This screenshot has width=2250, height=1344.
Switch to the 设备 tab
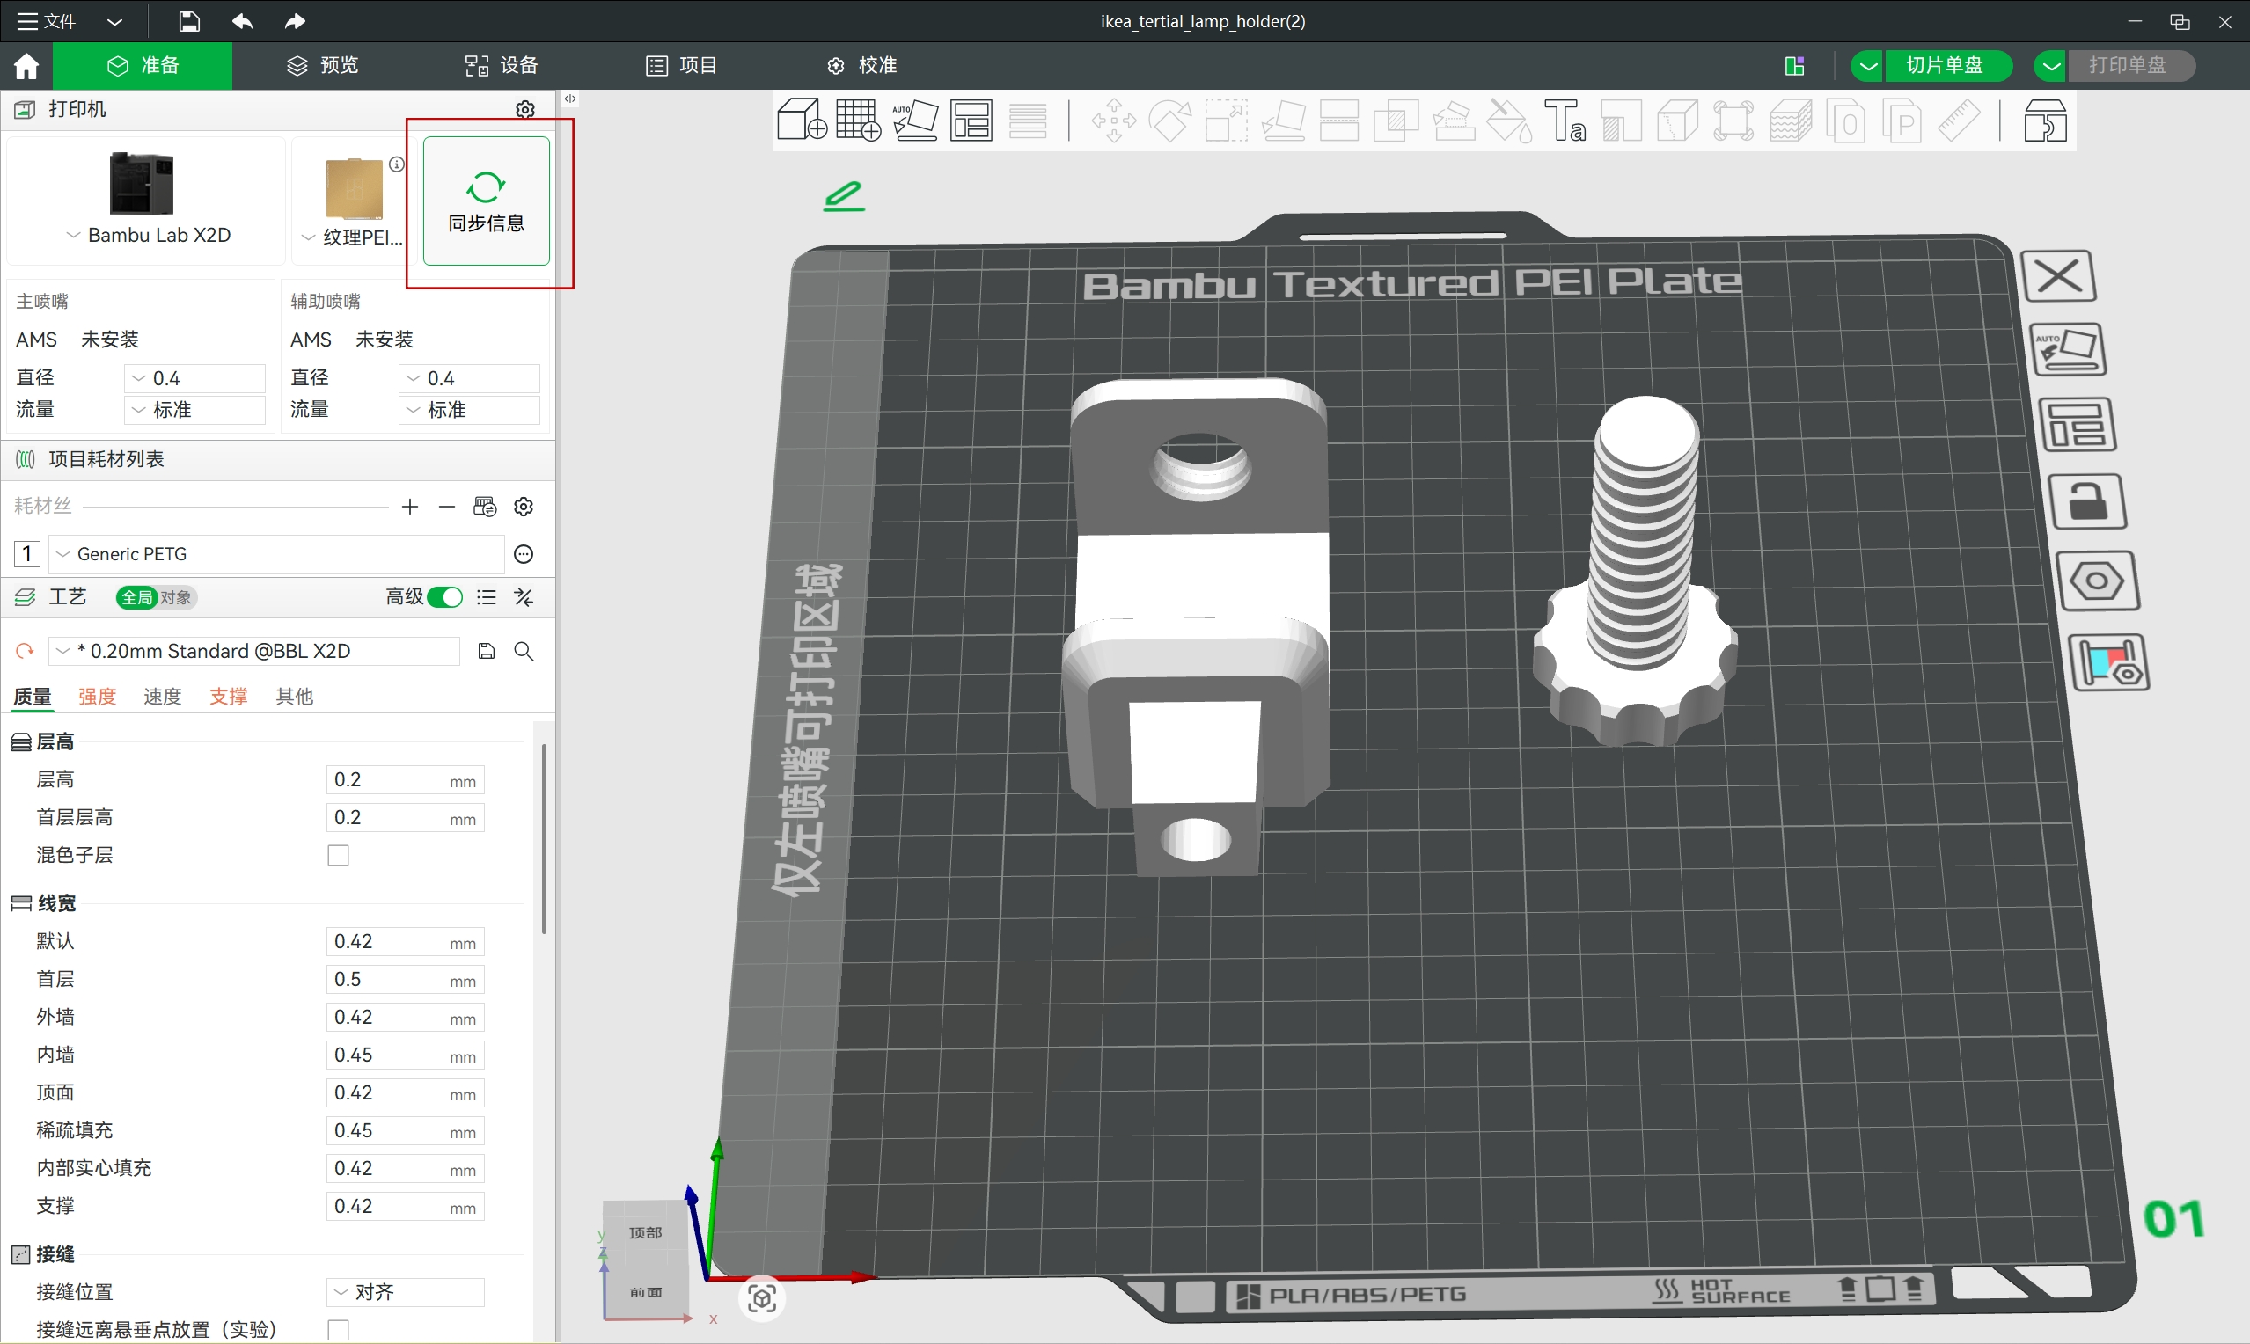[502, 65]
